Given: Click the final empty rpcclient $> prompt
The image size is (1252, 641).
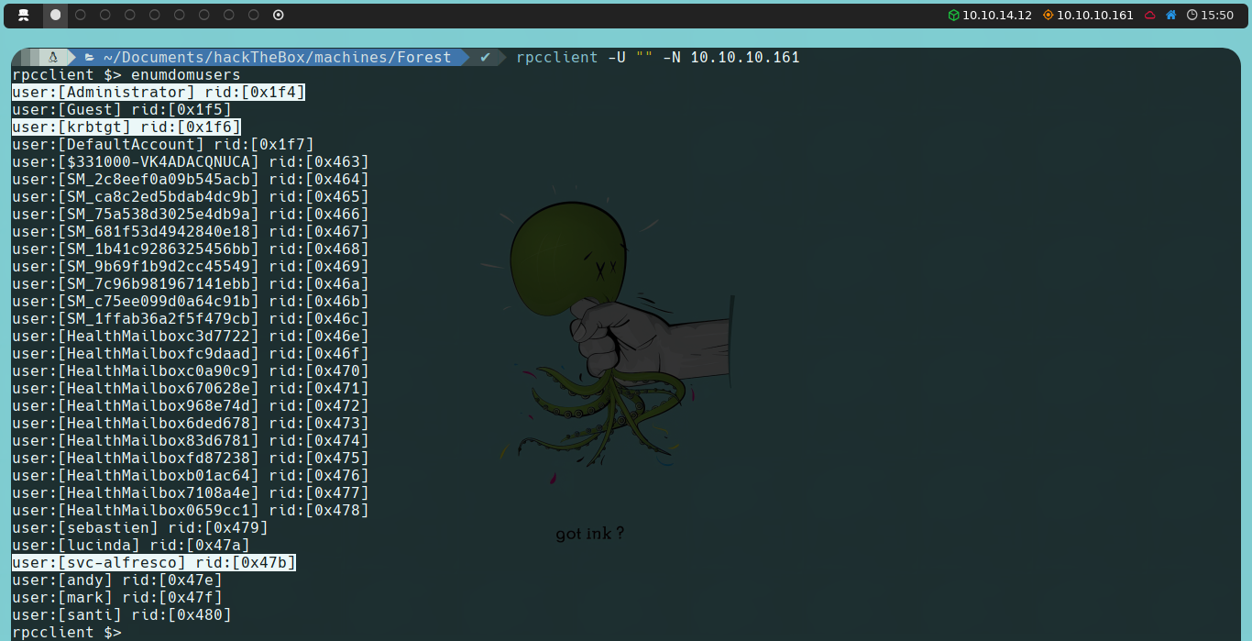Looking at the screenshot, I should click(67, 632).
